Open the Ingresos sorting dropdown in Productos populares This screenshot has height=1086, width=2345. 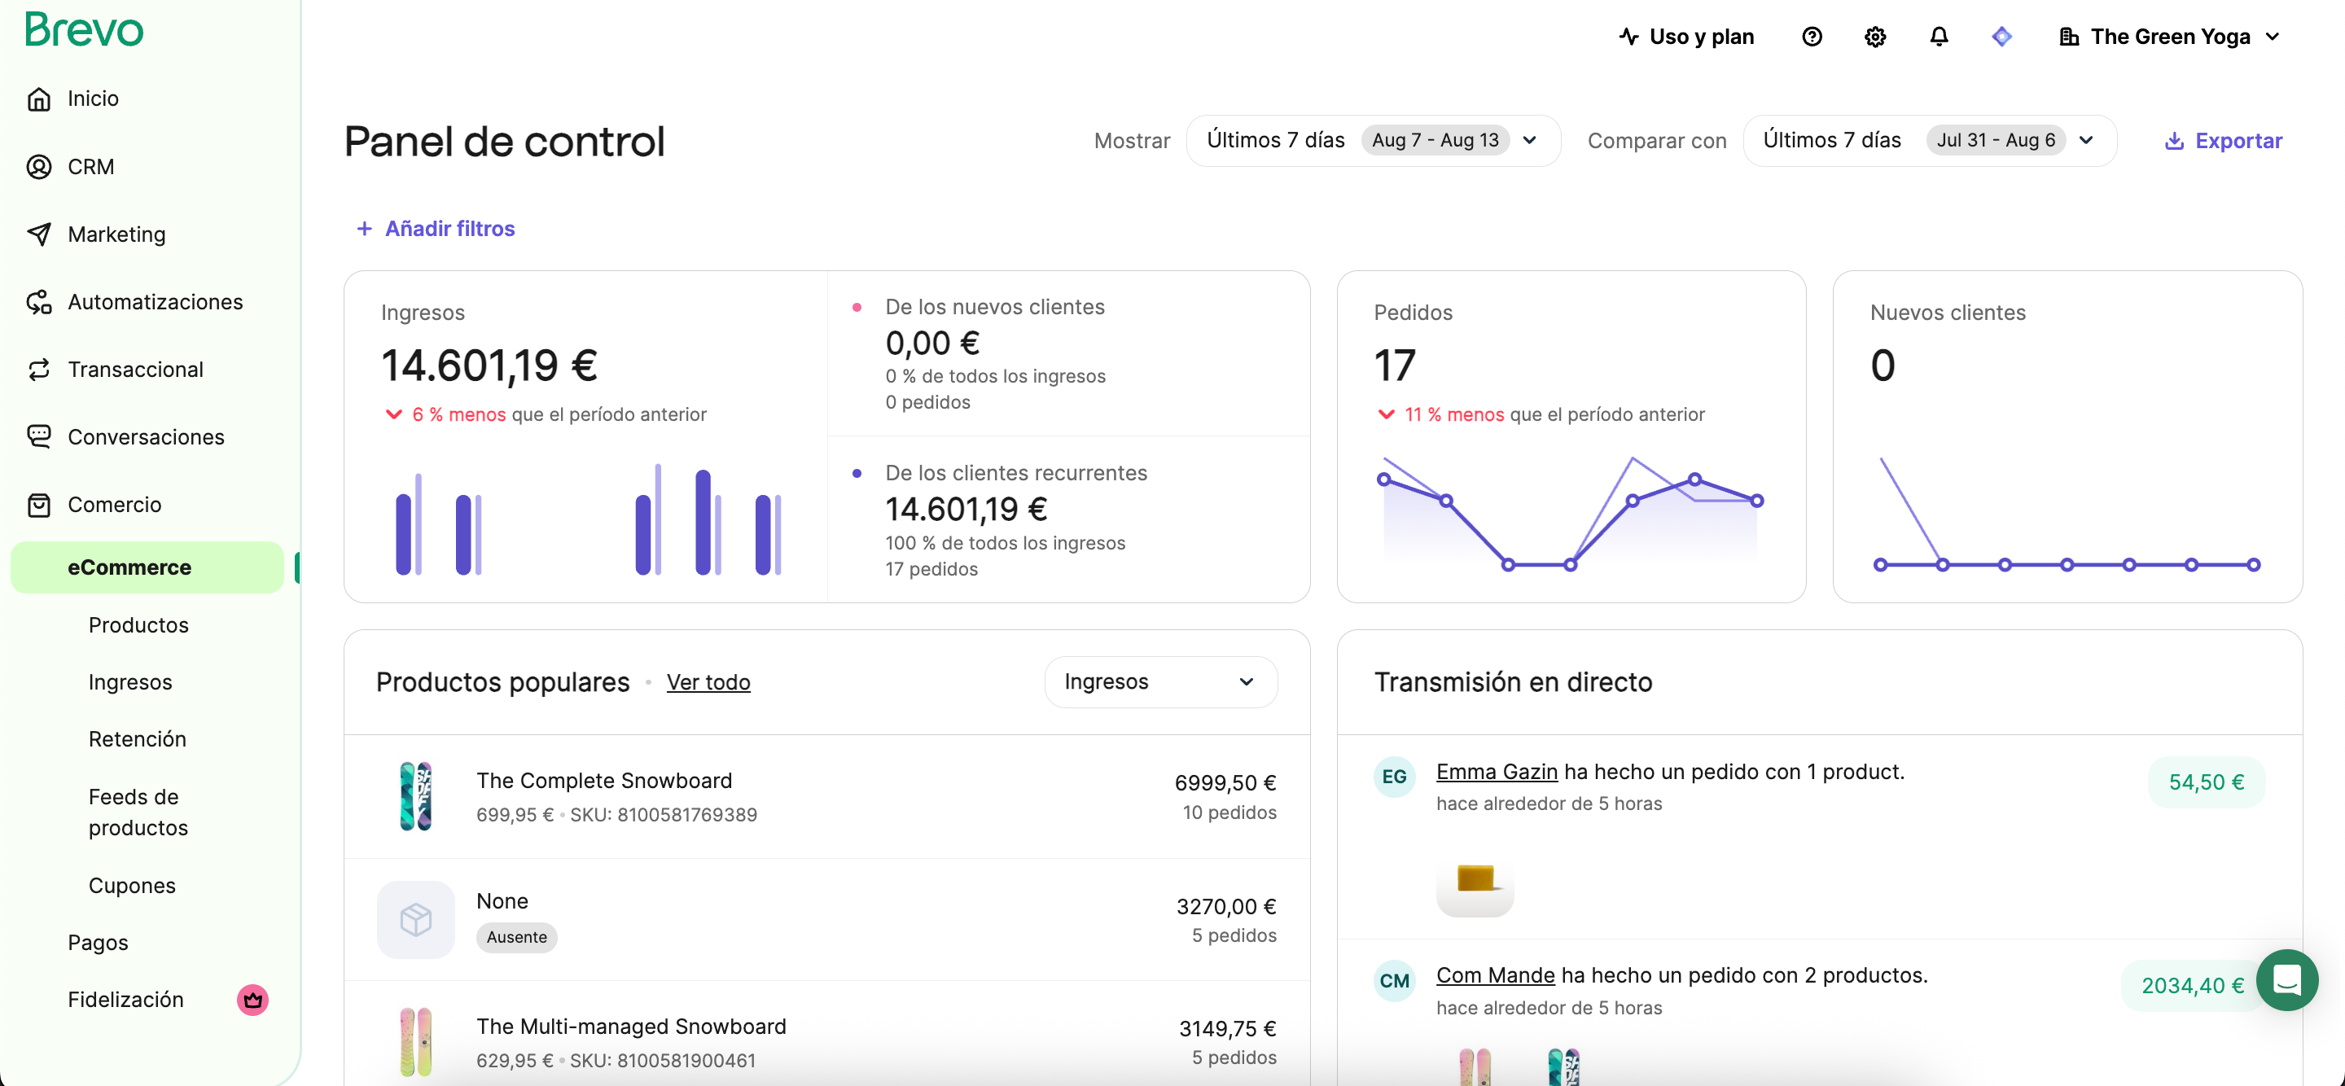click(1159, 682)
